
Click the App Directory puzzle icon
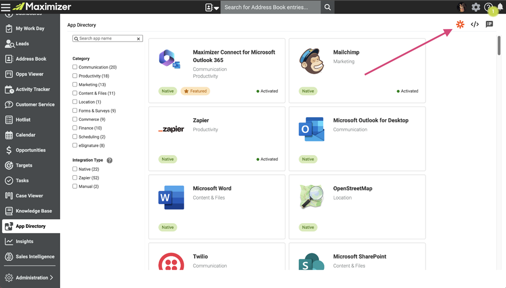pos(9,226)
